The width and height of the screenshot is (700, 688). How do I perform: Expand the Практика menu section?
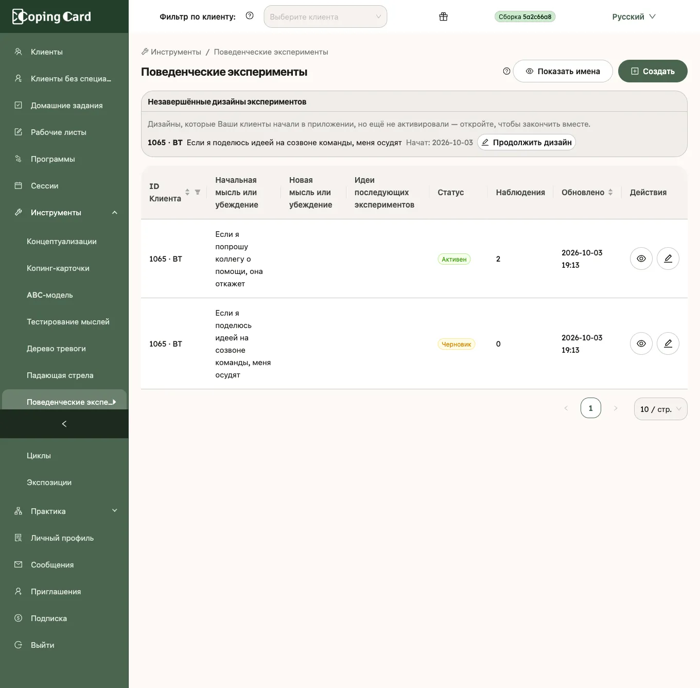coord(64,511)
